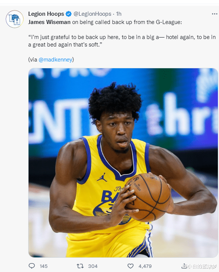Click the 1h tweet timestamp
The height and width of the screenshot is (272, 219).
click(119, 14)
